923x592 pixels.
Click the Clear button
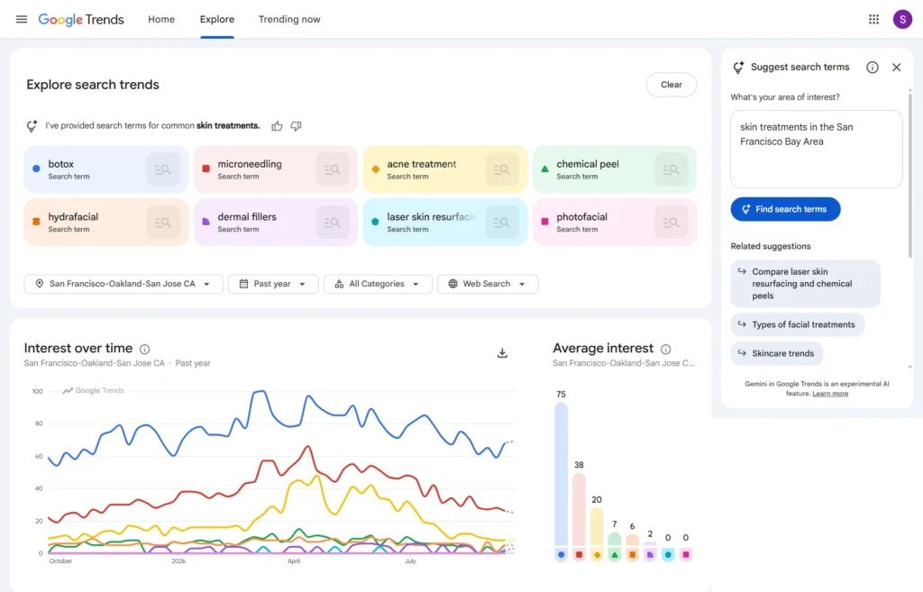(x=671, y=85)
